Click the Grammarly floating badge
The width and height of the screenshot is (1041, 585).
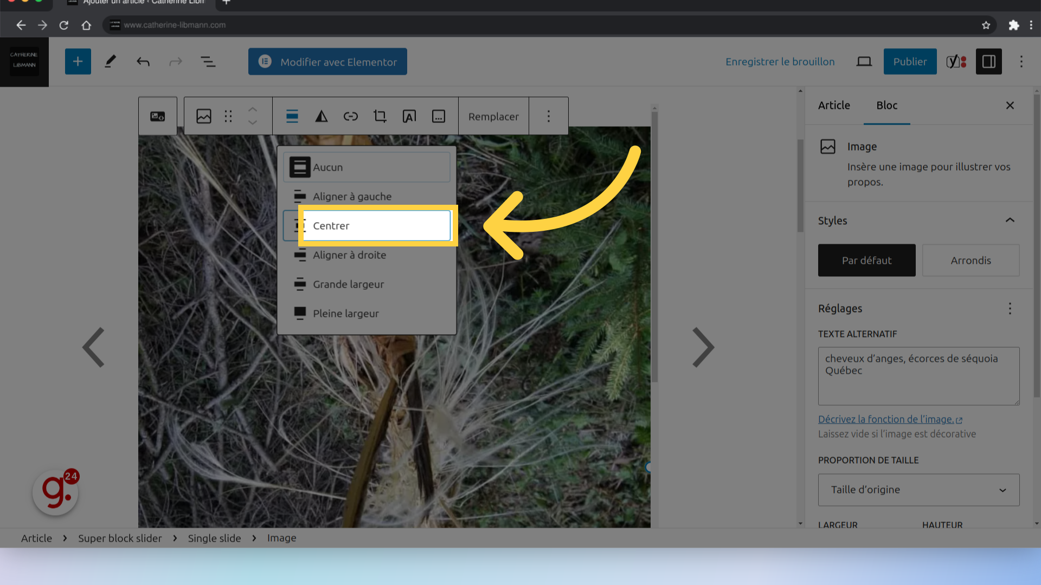pyautogui.click(x=56, y=492)
